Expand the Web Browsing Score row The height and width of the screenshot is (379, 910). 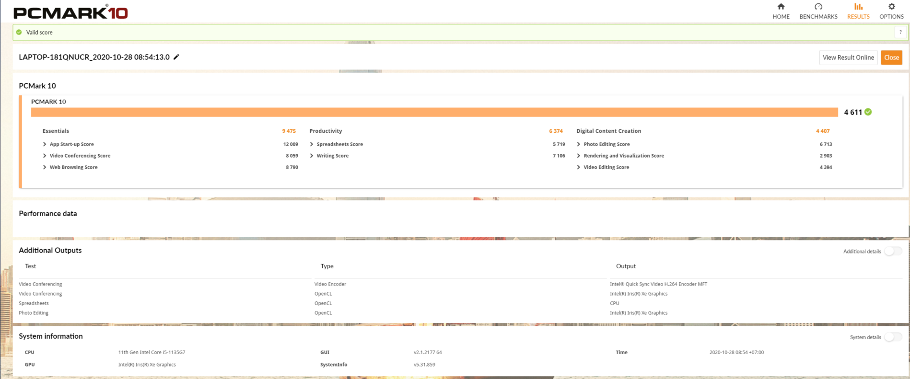[x=170, y=167]
